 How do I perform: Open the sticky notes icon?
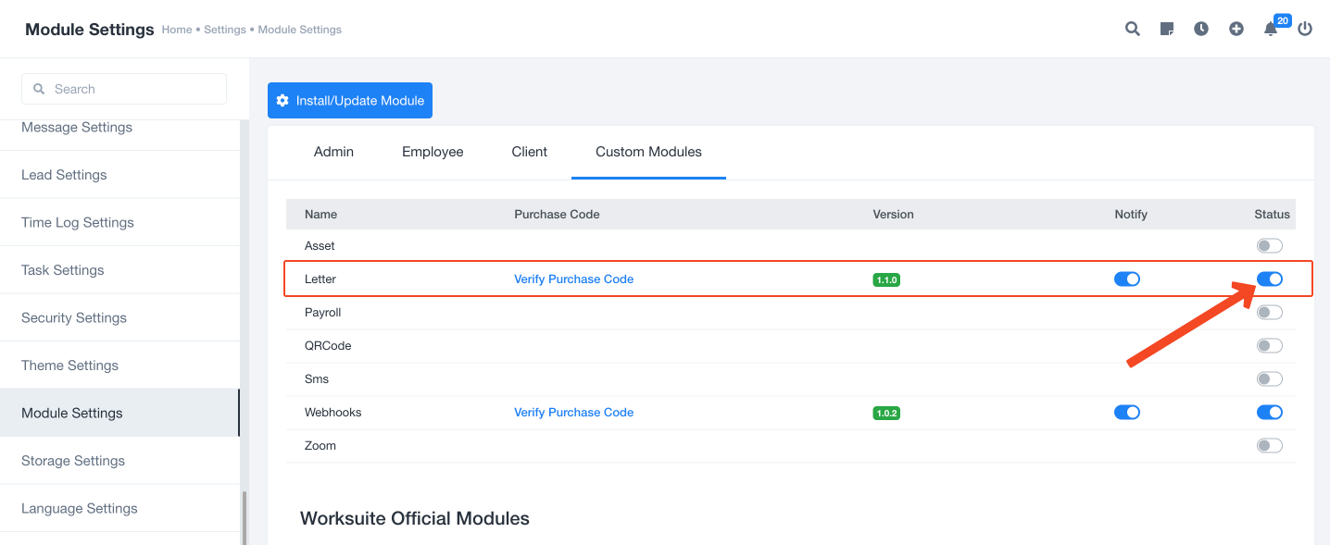1167,29
